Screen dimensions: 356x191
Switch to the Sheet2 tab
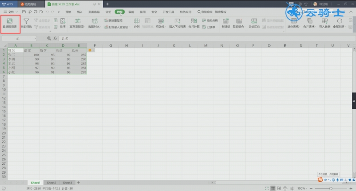pos(51,183)
